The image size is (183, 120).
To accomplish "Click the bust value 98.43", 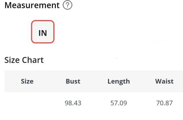I will point(73,103).
